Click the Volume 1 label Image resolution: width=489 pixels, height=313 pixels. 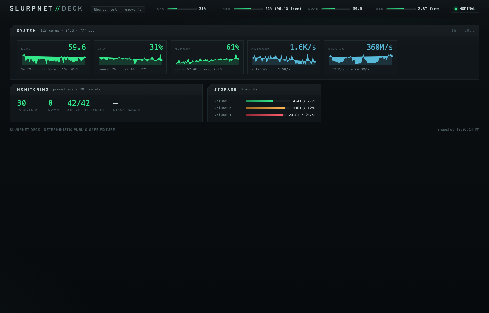(x=223, y=101)
